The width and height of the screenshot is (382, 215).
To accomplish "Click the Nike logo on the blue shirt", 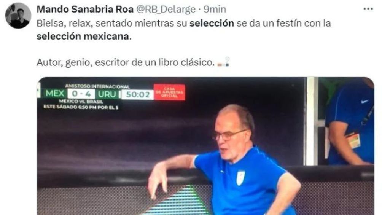I will coord(365,101).
